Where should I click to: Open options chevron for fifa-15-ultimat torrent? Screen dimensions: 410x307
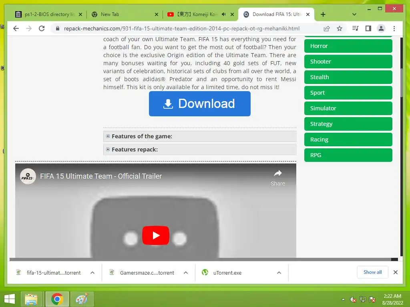click(92, 273)
